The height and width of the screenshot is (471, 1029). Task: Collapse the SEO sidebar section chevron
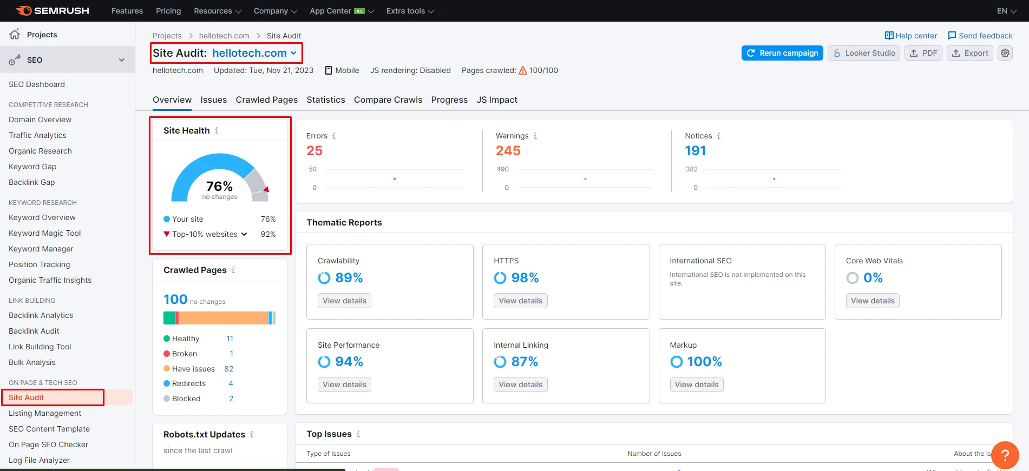[x=122, y=60]
